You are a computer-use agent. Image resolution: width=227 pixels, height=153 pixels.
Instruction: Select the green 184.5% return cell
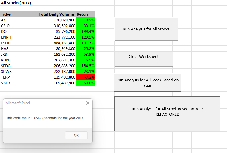[x=86, y=66]
